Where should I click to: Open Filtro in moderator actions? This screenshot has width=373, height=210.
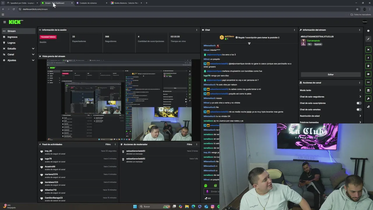pos(189,144)
